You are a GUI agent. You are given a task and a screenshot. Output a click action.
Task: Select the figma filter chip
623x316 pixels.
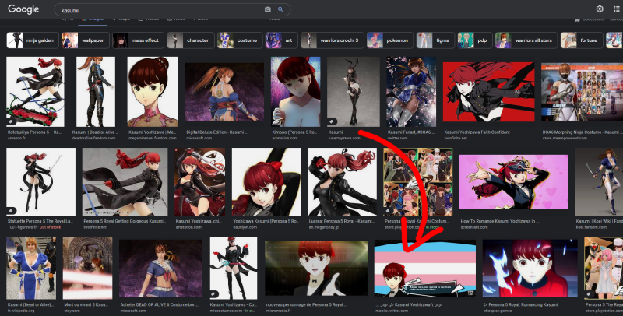point(435,40)
